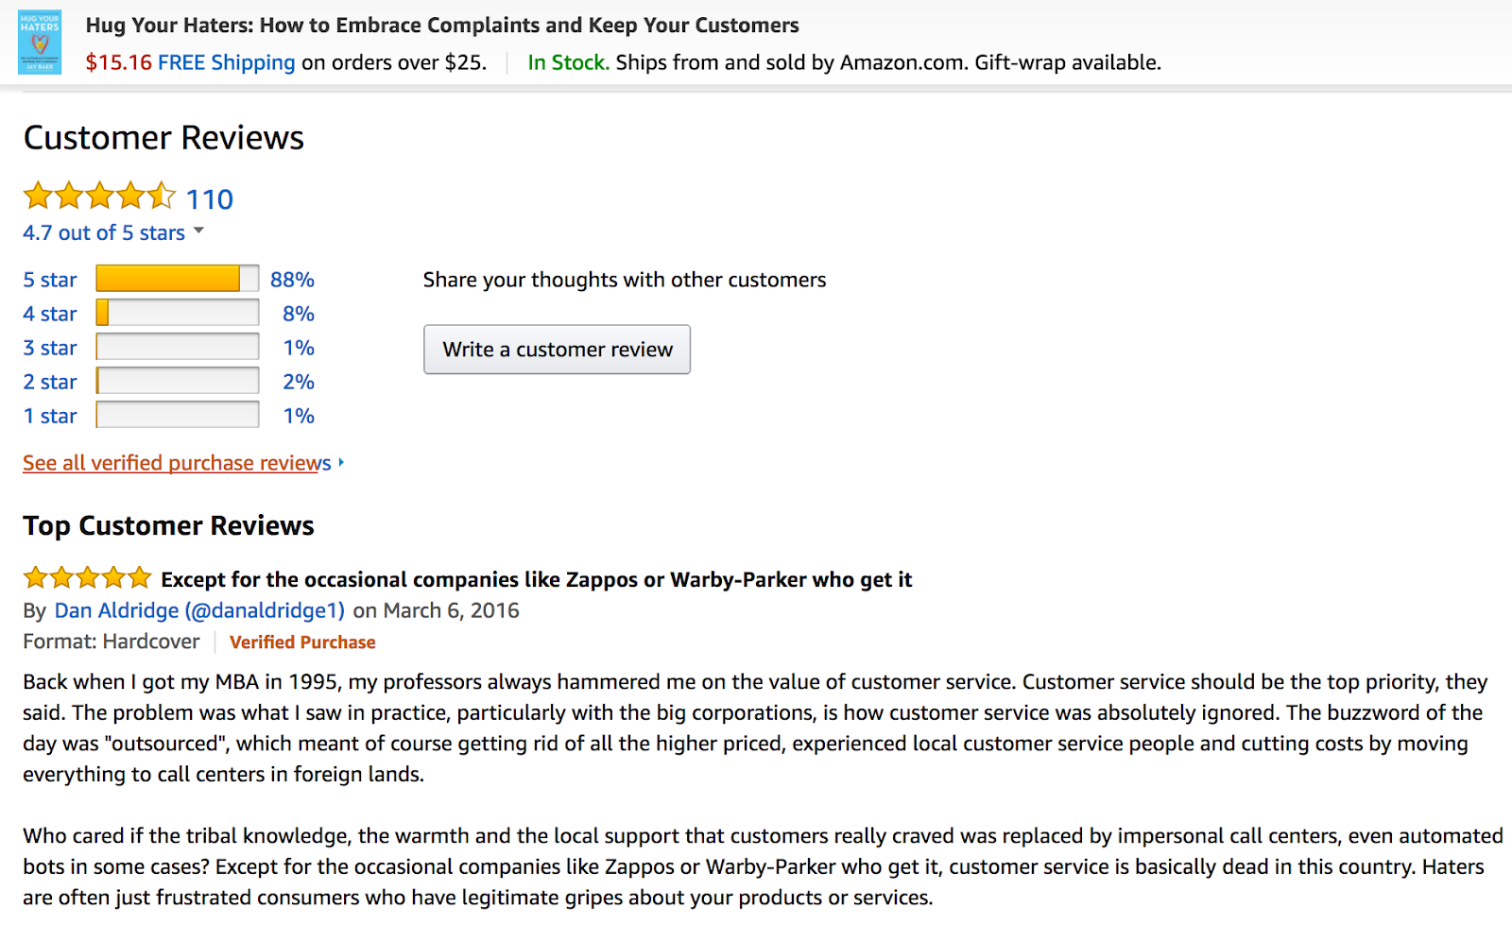Click the Hug Your Haters book cover thumbnail
The image size is (1512, 942).
click(x=40, y=43)
